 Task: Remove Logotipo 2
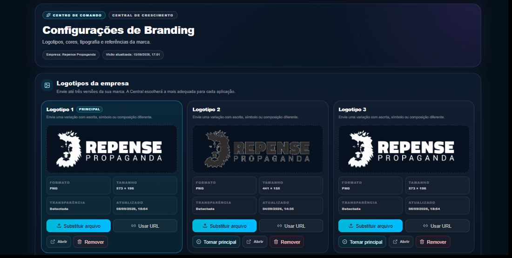click(287, 242)
